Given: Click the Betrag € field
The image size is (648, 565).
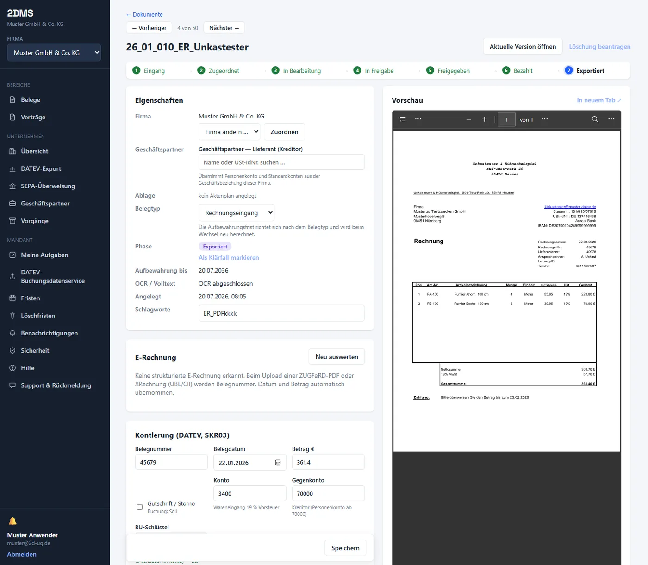Looking at the screenshot, I should click(x=328, y=462).
